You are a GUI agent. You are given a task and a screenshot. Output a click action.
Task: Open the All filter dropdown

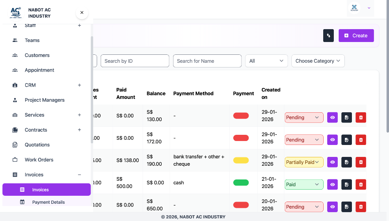click(x=266, y=61)
